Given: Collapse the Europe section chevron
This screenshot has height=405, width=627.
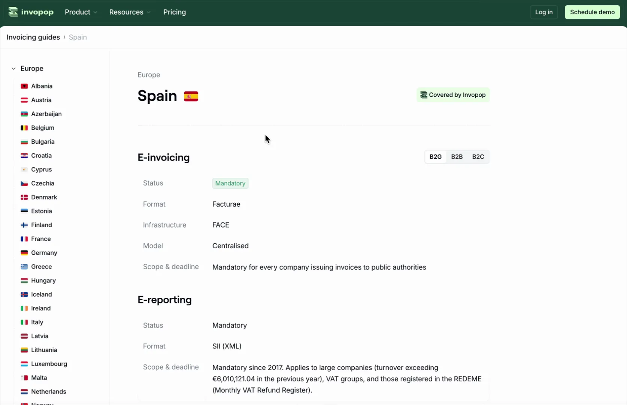Looking at the screenshot, I should pos(13,69).
